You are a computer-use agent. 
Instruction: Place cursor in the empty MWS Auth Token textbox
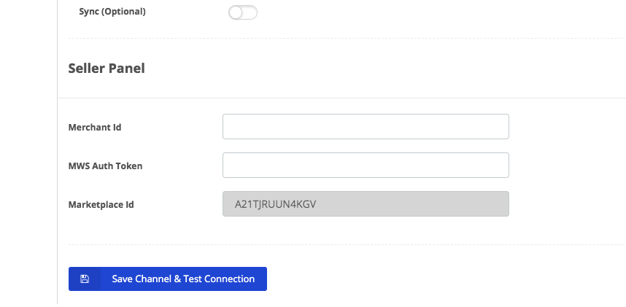366,166
